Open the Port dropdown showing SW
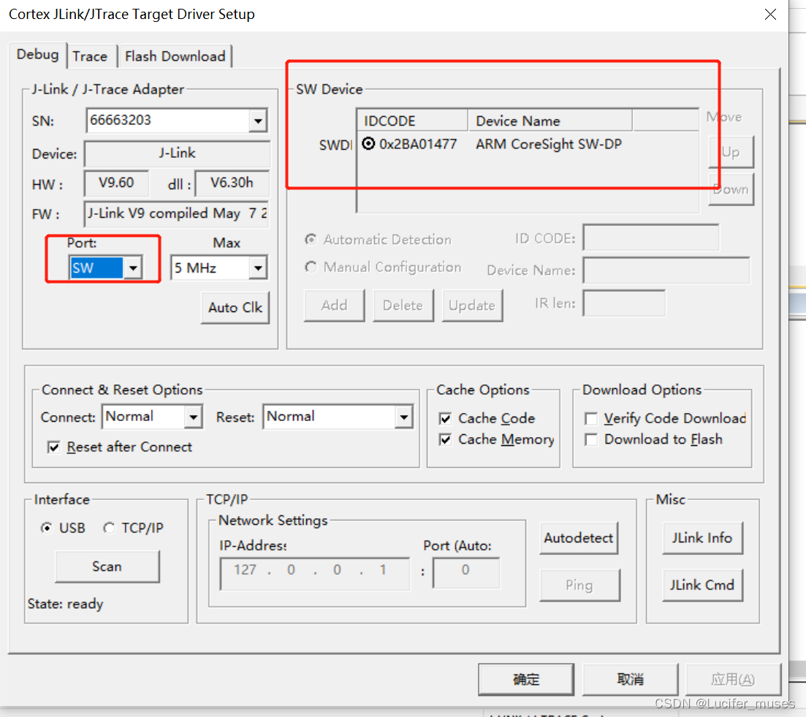This screenshot has width=806, height=717. 134,268
